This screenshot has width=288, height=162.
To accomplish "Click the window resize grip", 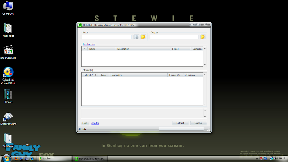I will 208,130.
